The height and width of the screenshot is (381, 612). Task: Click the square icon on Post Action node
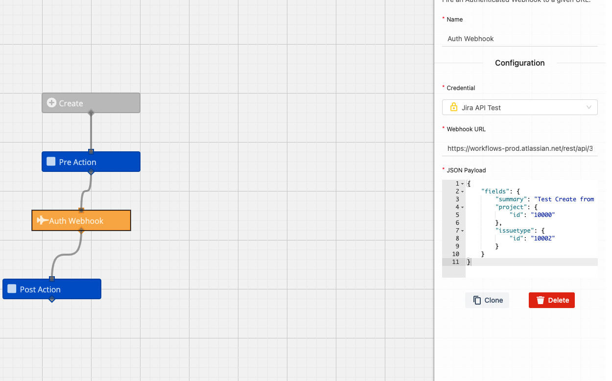[12, 289]
